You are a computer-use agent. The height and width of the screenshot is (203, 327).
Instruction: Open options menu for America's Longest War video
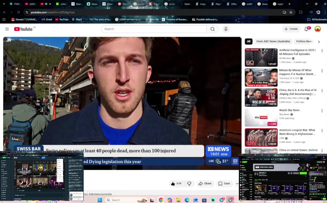(322, 131)
